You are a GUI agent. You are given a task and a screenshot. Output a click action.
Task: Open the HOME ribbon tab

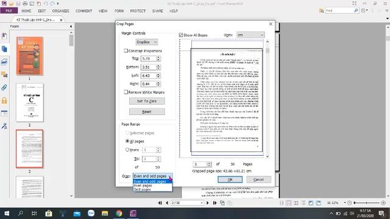[26, 11]
